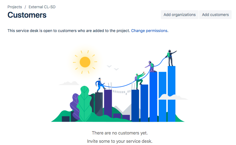Open the Add organizations dialog
The height and width of the screenshot is (145, 236).
coord(180,15)
